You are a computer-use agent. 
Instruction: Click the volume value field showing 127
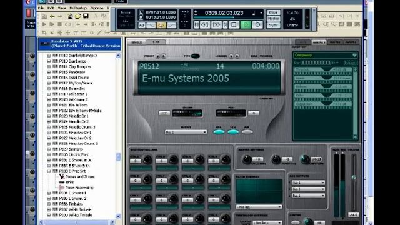click(164, 113)
